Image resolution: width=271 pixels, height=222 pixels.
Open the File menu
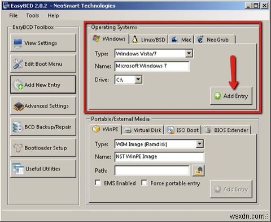pos(14,15)
